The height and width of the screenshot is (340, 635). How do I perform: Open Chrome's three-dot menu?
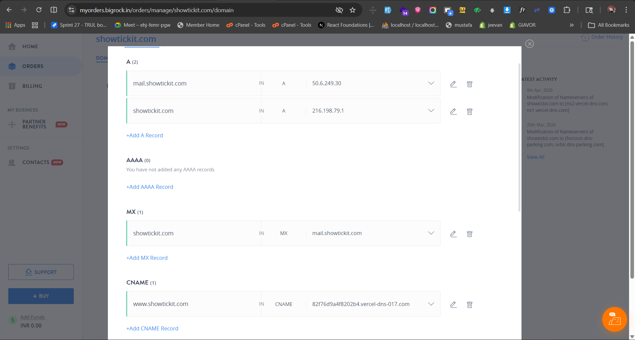point(626,10)
